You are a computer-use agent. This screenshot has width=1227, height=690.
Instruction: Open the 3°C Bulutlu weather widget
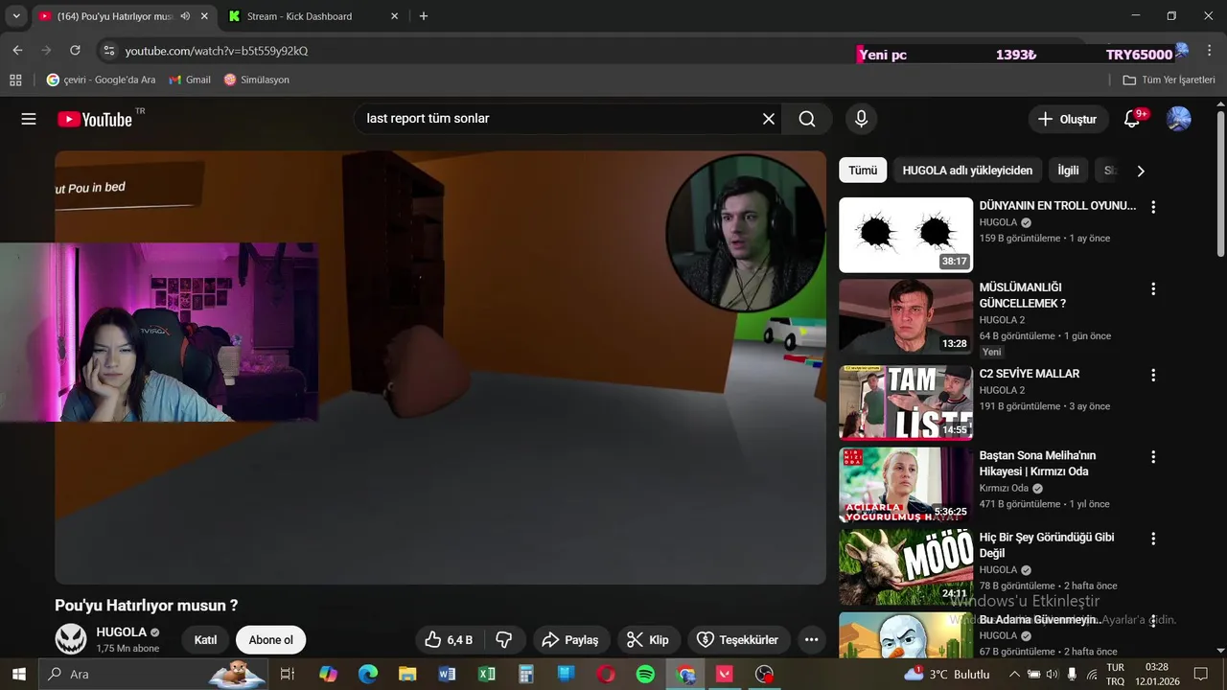tap(947, 674)
